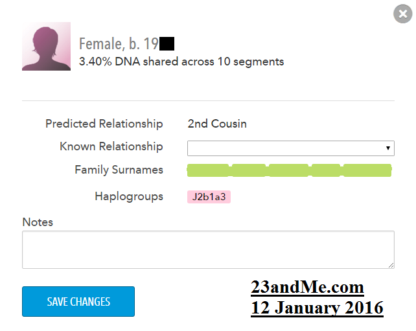
Task: Click the Predicted Relationship label
Action: coord(104,124)
